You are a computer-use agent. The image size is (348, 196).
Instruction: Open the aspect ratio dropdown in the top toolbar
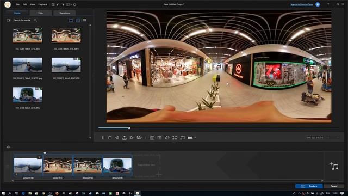pyautogui.click(x=69, y=4)
